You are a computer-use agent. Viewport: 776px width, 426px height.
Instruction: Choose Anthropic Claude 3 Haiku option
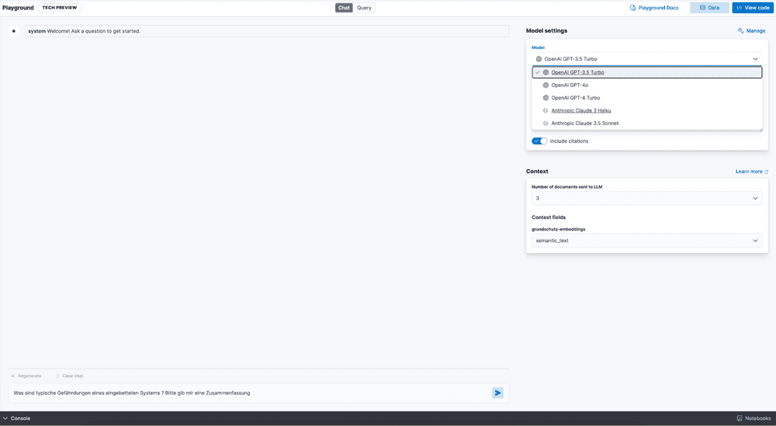click(x=580, y=111)
